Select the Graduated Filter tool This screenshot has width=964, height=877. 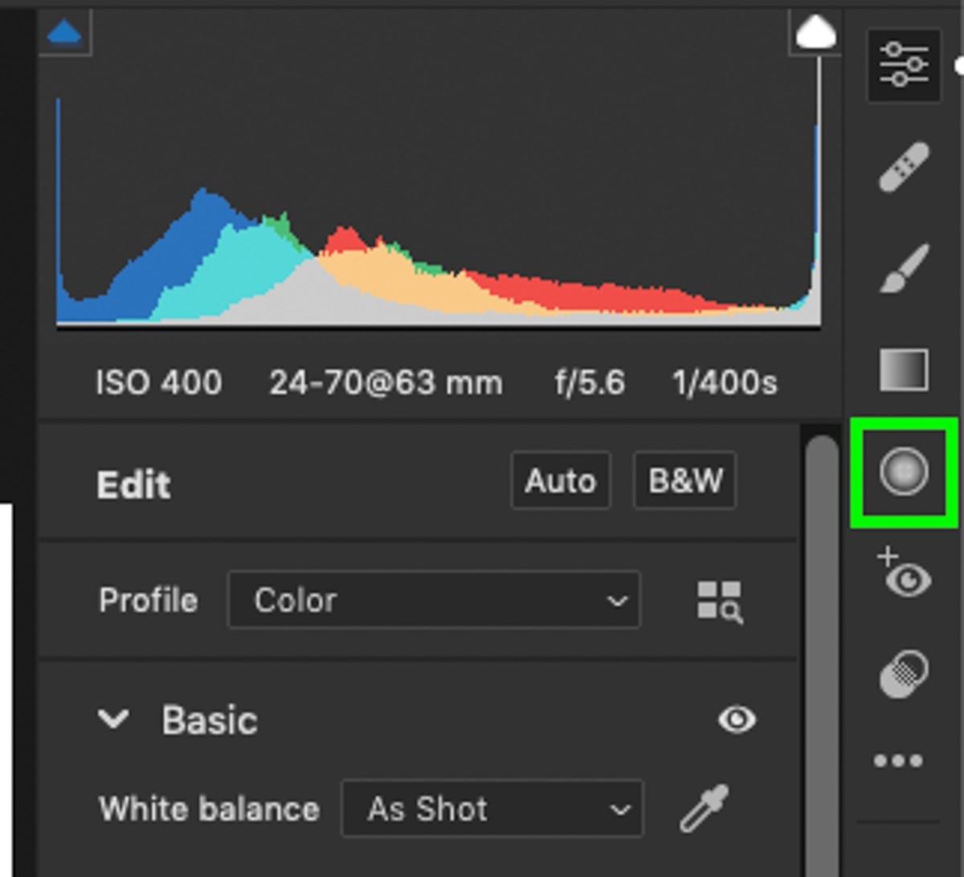click(904, 369)
